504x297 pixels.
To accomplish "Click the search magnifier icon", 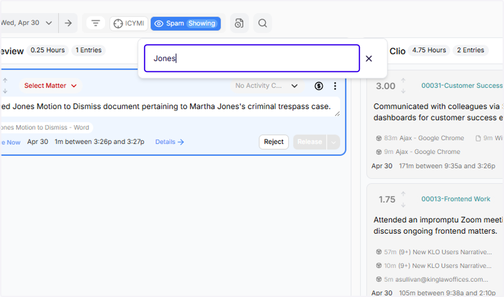I will coord(262,23).
